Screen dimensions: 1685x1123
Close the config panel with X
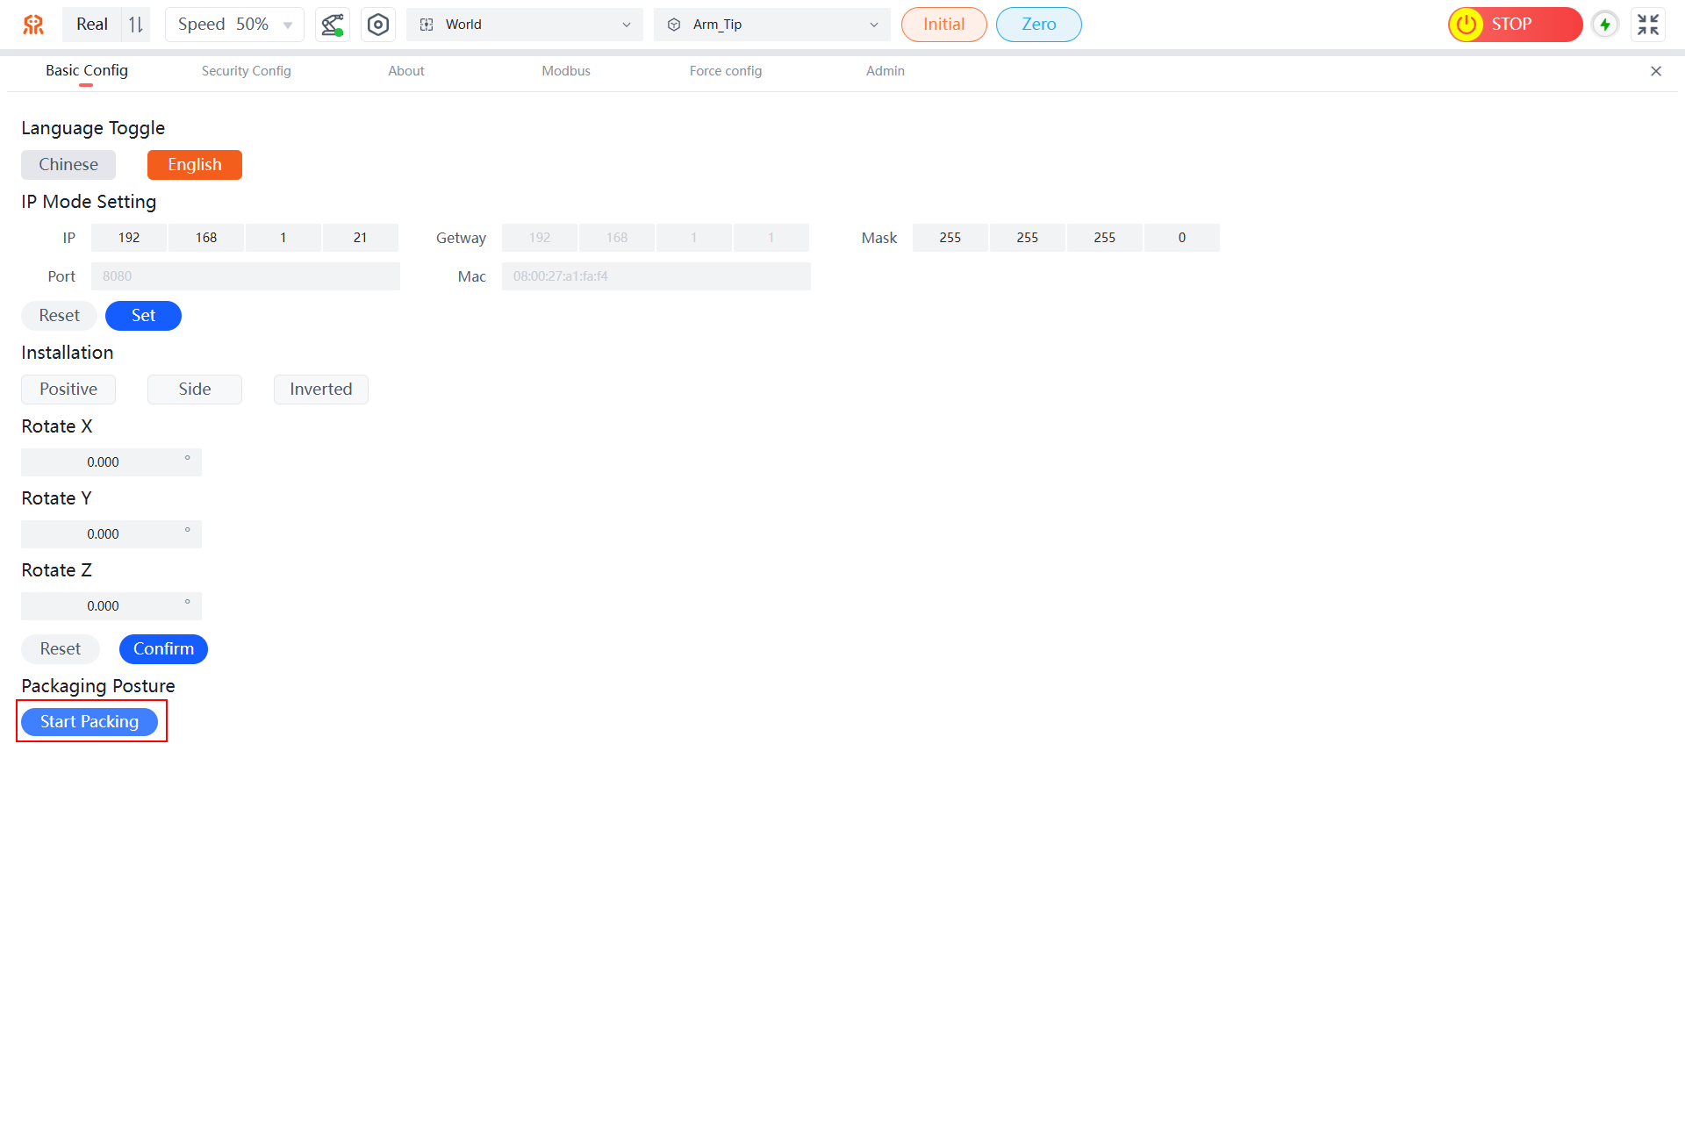click(1655, 71)
